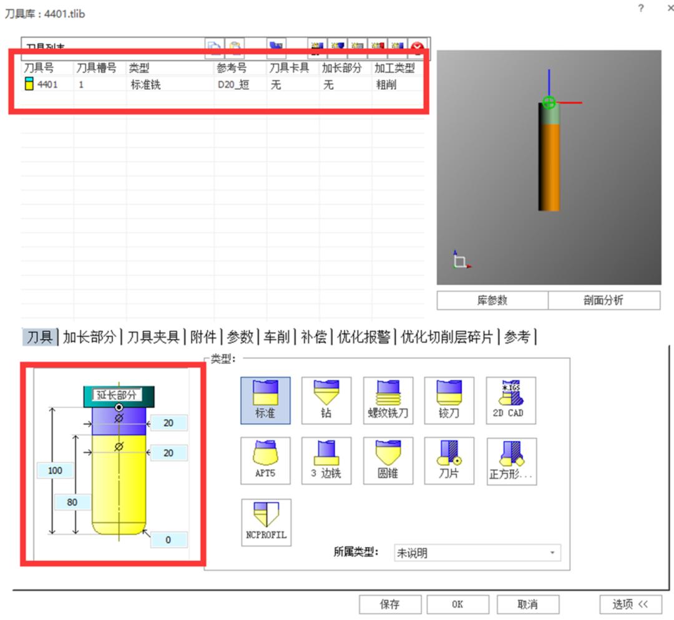674x620 pixels.
Task: Open the 加长部分 tab
Action: (x=89, y=337)
